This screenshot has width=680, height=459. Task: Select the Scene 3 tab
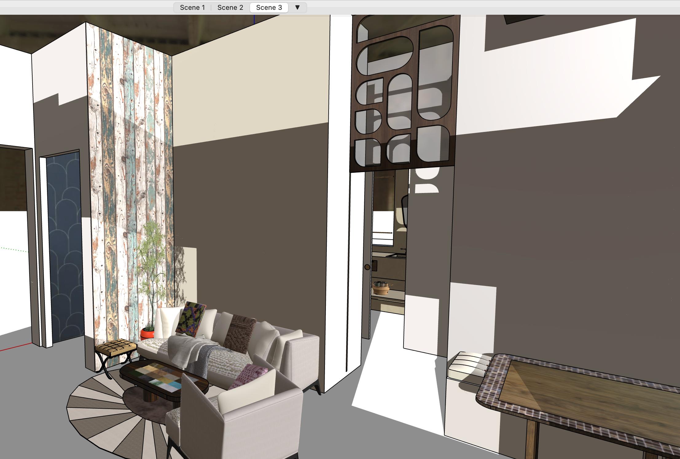pos(269,8)
